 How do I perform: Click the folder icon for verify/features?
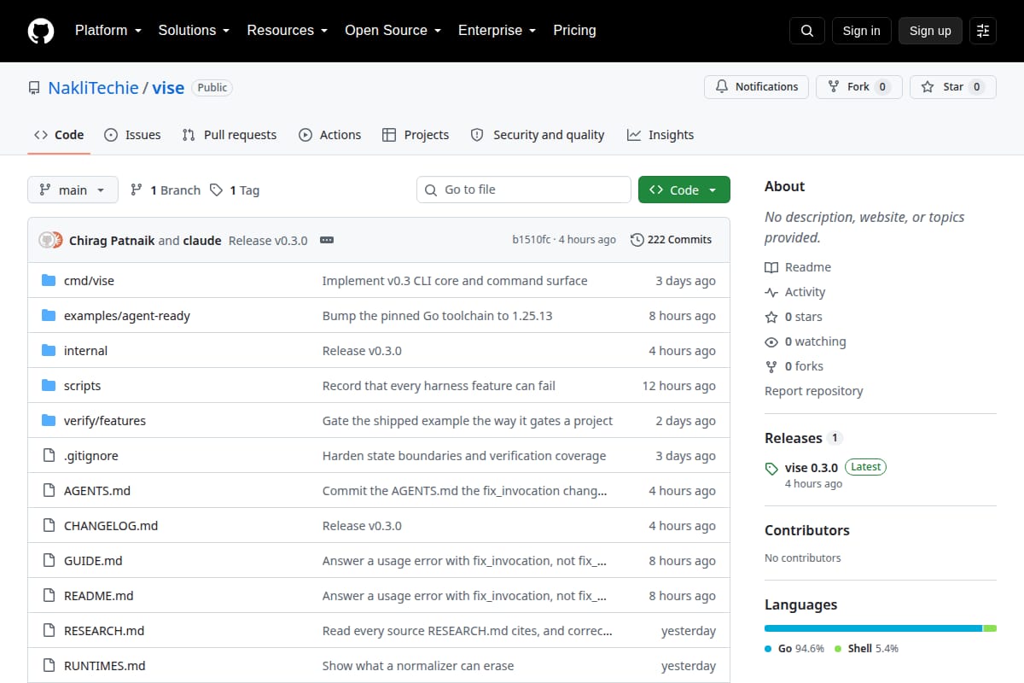point(49,421)
